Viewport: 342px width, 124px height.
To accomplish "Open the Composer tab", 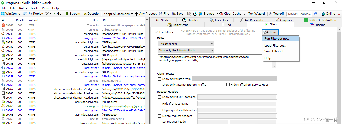I will click(x=283, y=20).
